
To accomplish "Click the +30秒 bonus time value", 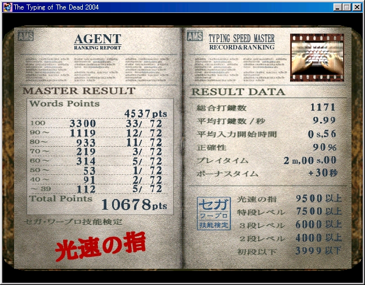I will coord(323,173).
